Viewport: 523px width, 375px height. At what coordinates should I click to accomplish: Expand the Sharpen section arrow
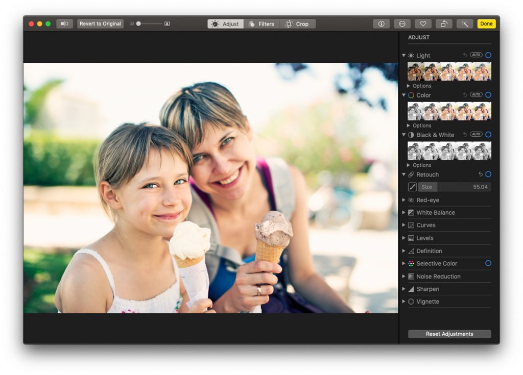(x=403, y=289)
